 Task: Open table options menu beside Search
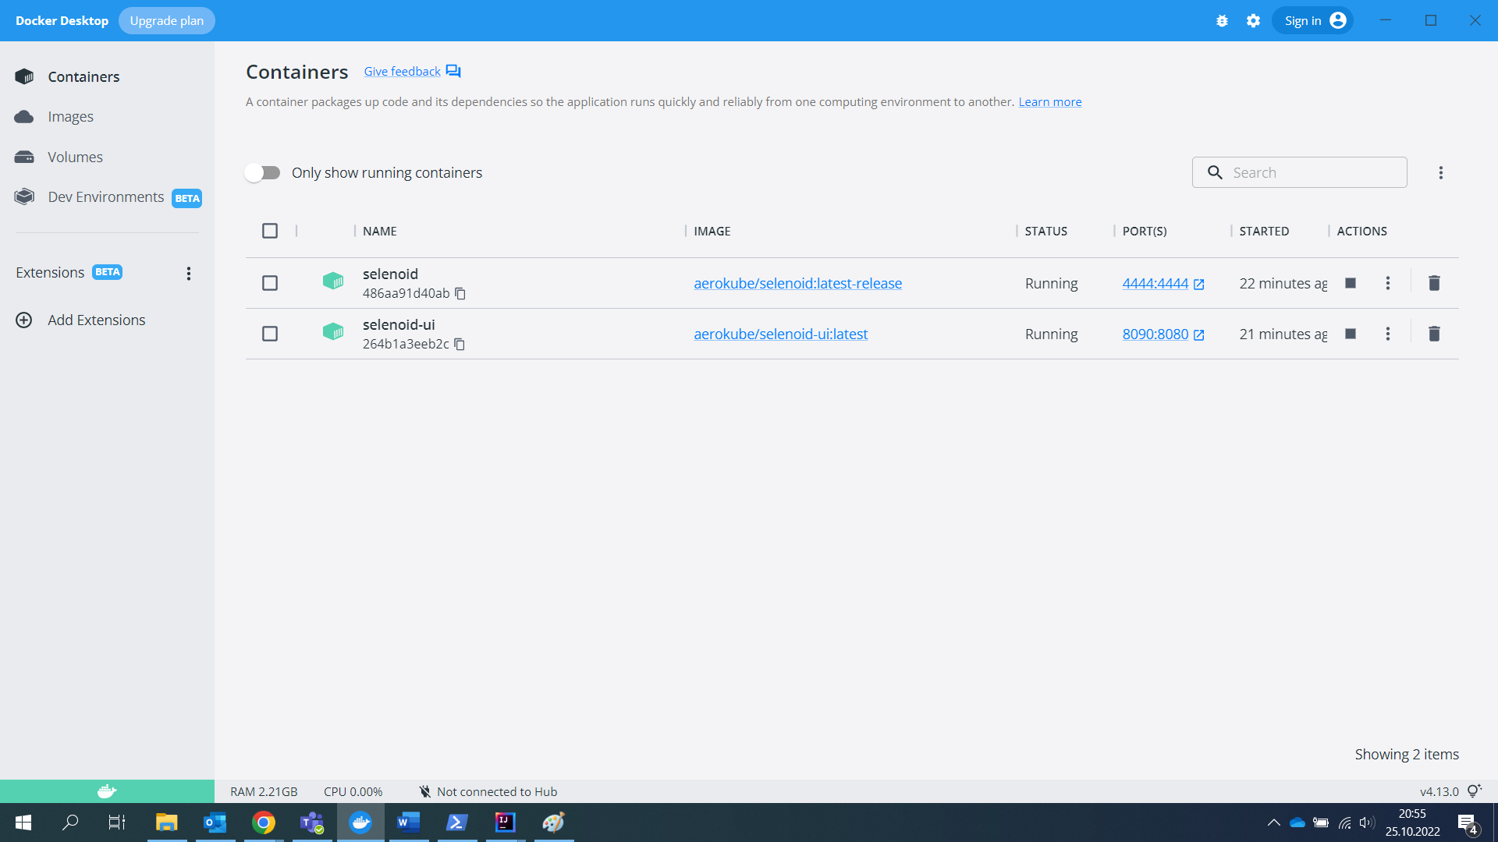coord(1441,173)
